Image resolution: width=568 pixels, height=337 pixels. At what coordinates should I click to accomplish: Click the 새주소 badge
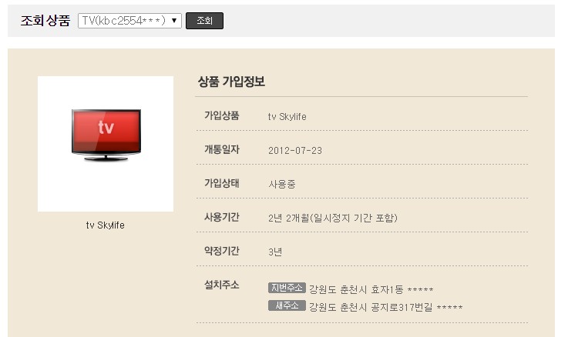coord(287,305)
